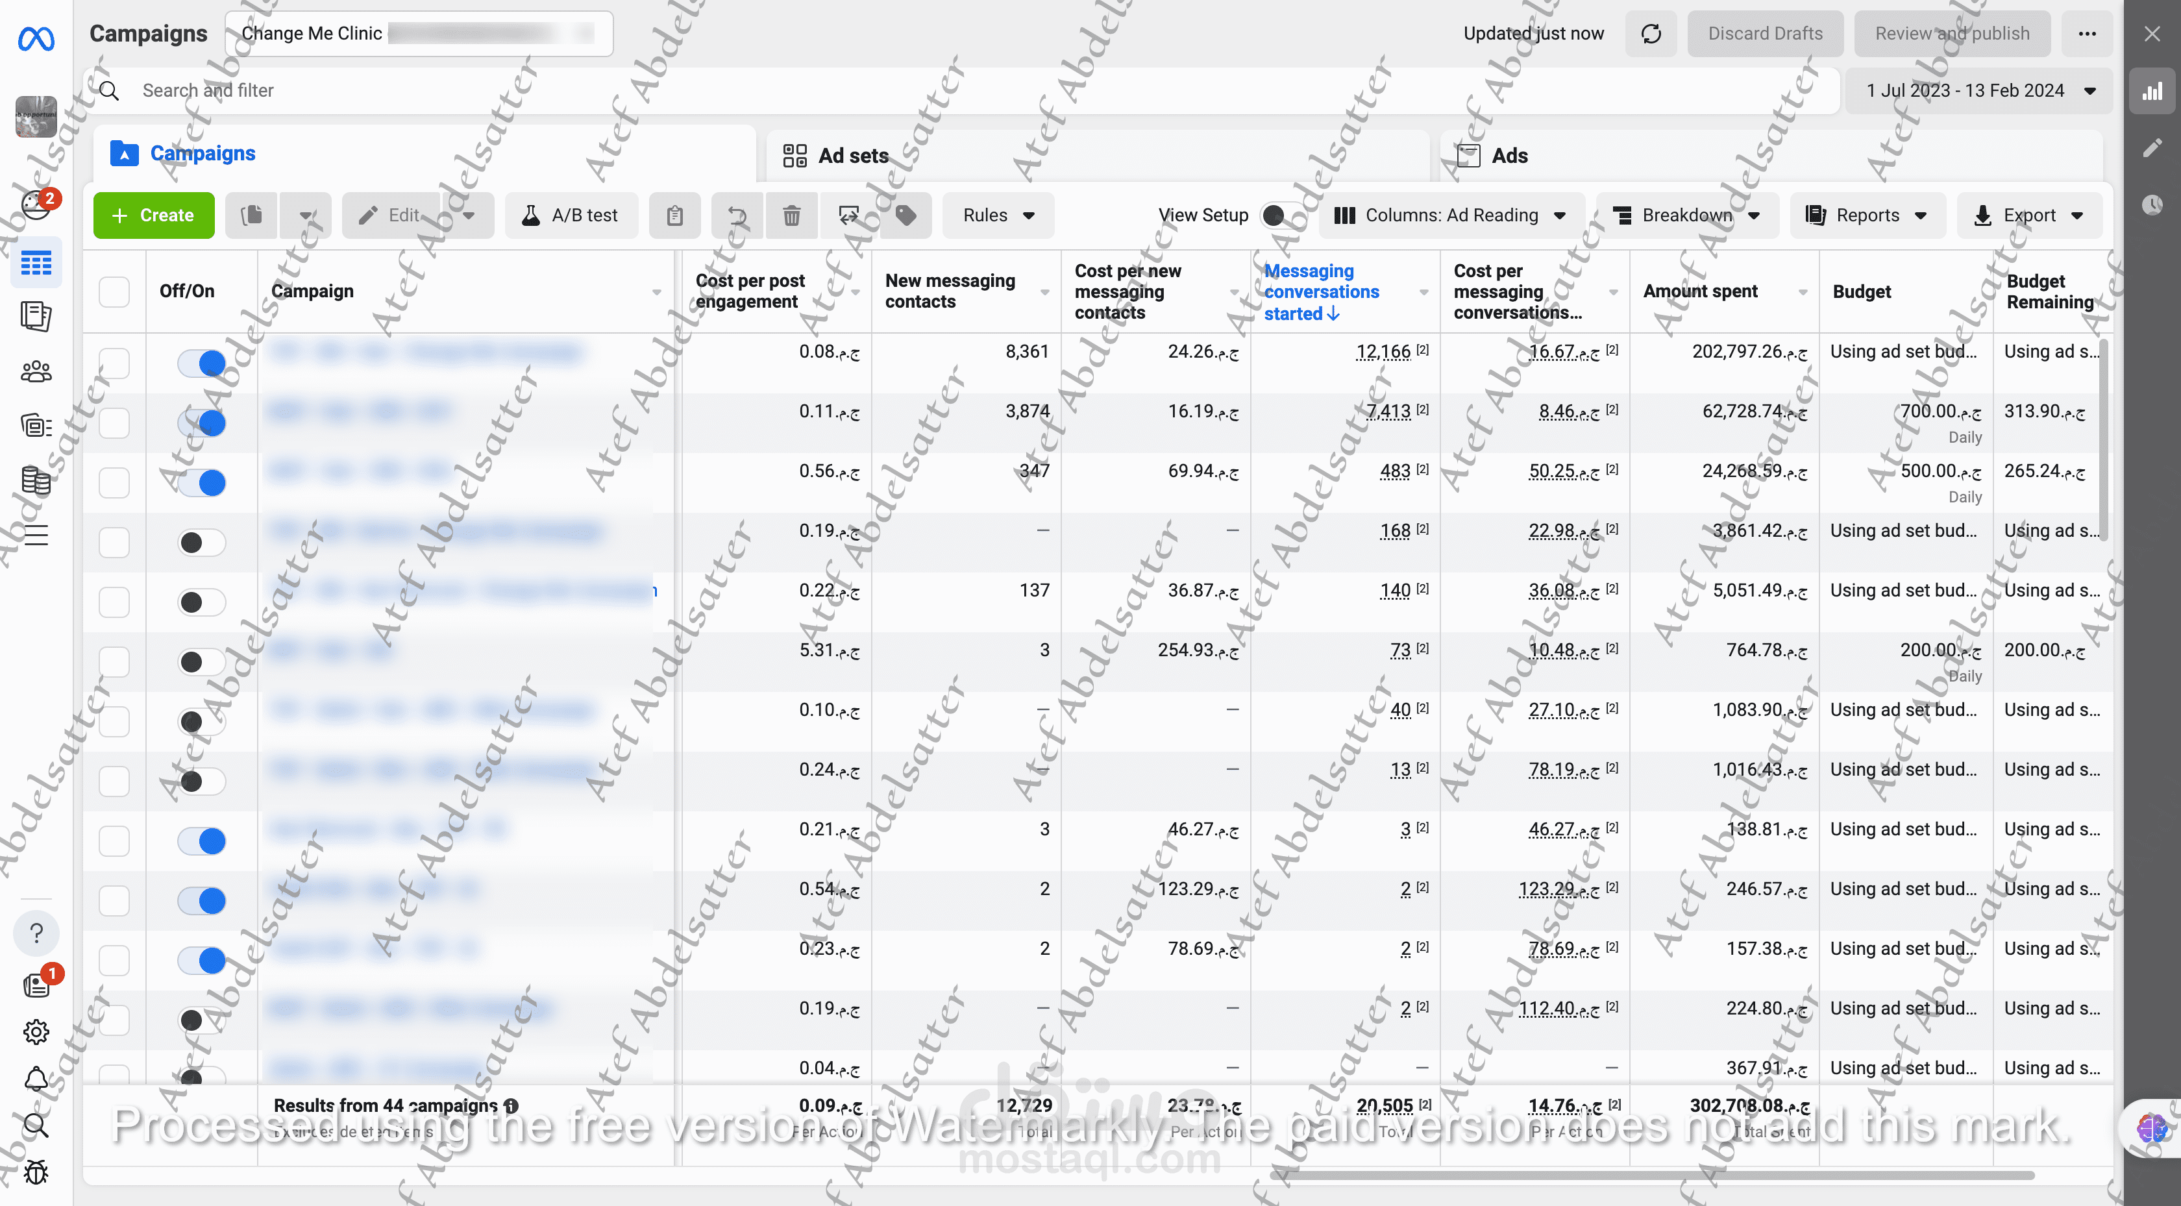Toggle the View Setup switch
This screenshot has height=1206, width=2181.
(x=1279, y=216)
